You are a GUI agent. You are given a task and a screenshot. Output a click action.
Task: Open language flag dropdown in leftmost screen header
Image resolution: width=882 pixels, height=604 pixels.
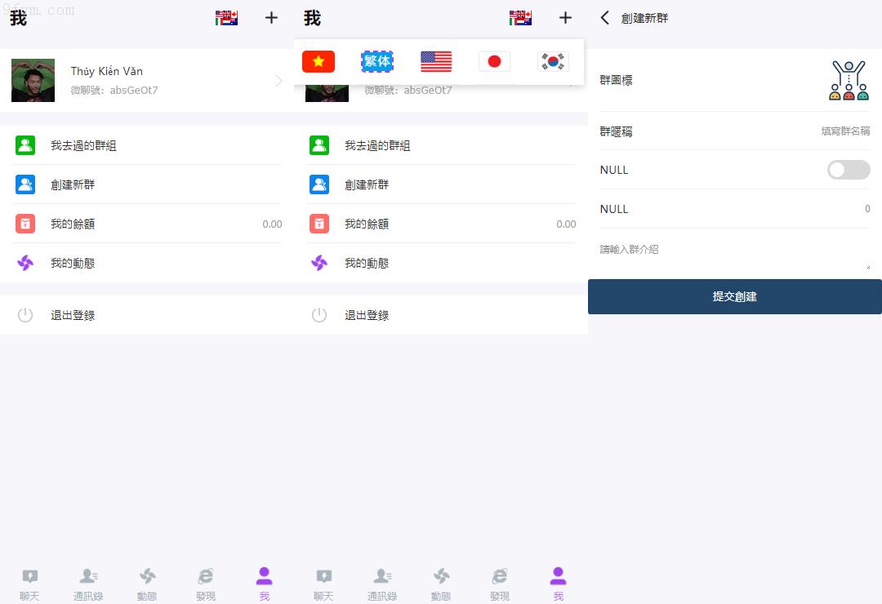click(226, 18)
